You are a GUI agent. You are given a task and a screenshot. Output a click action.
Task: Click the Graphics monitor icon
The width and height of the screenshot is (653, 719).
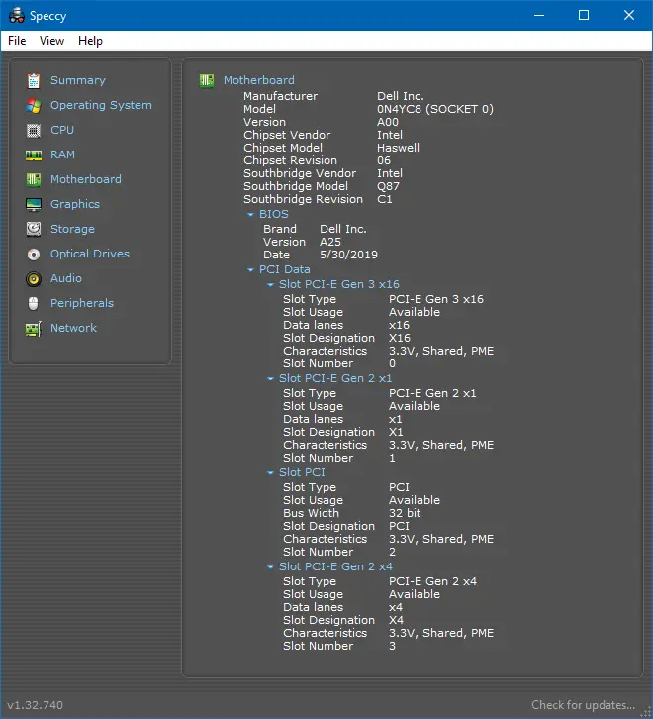(x=34, y=205)
